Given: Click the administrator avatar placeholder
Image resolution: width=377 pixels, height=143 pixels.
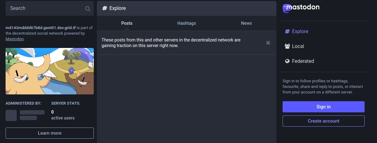Looking at the screenshot, I should pyautogui.click(x=11, y=115).
